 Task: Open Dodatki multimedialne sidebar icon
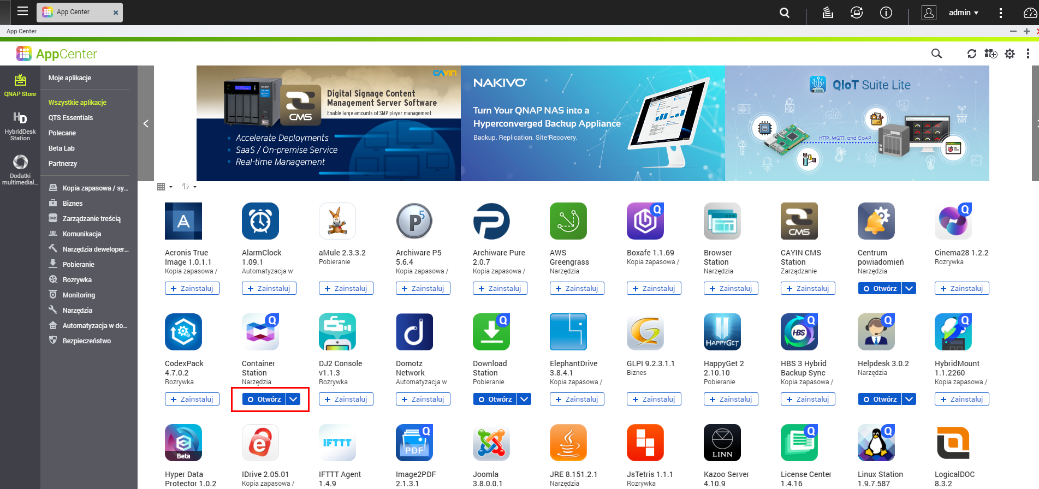click(20, 170)
